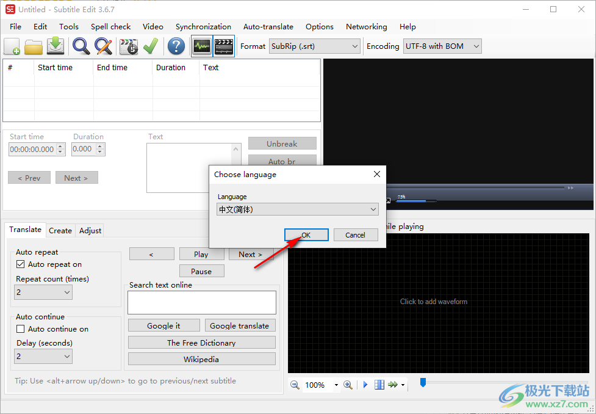The height and width of the screenshot is (414, 596).
Task: Open the Synchronization menu
Action: [x=203, y=27]
